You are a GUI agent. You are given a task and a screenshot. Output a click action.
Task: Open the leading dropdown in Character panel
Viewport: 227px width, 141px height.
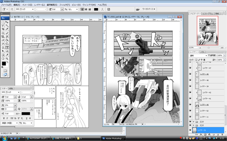click(31, 97)
